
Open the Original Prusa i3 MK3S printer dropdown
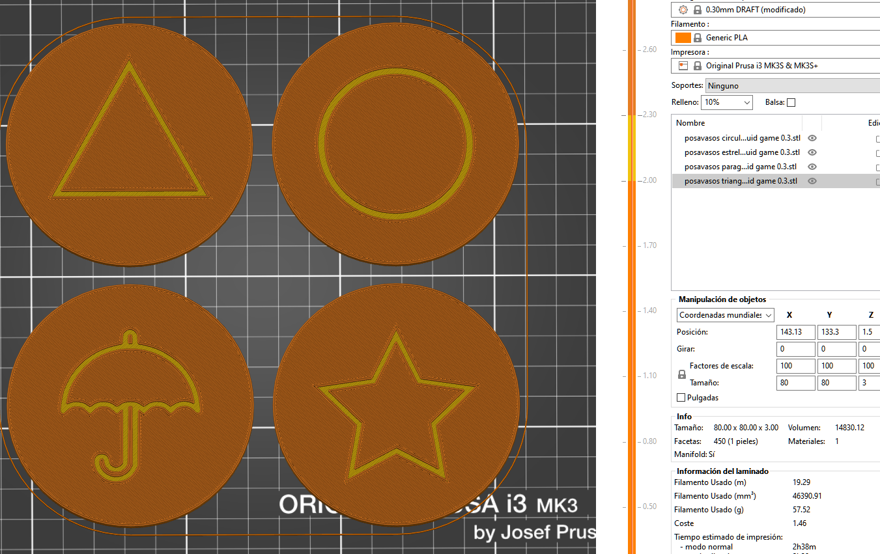point(775,66)
